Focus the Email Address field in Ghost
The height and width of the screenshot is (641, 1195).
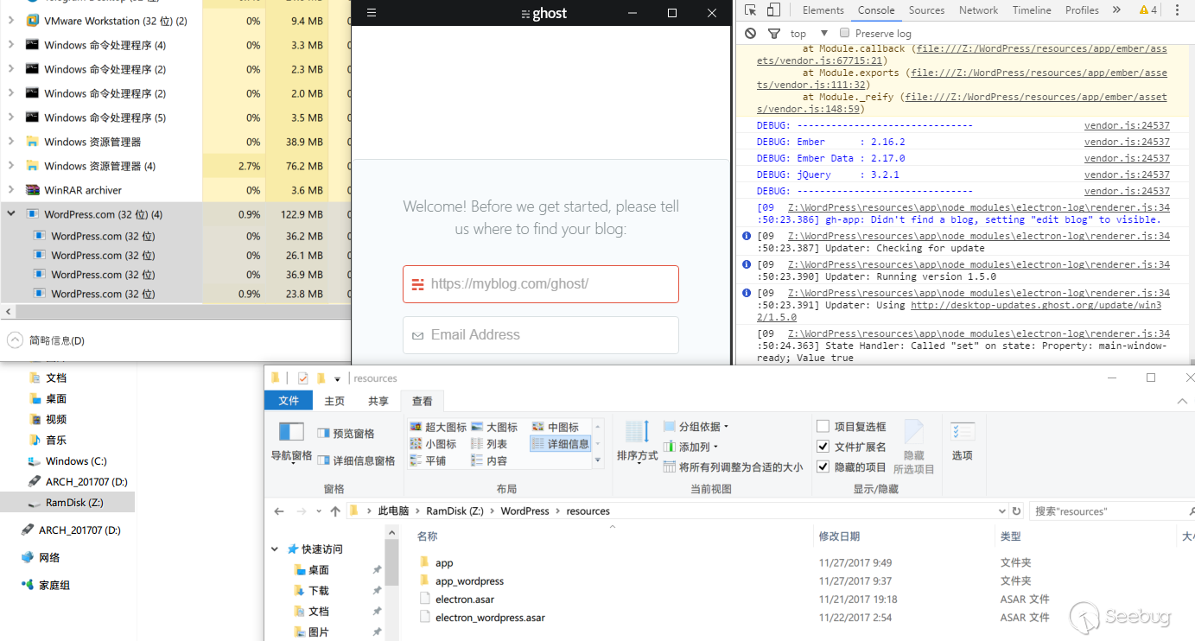[x=541, y=335]
